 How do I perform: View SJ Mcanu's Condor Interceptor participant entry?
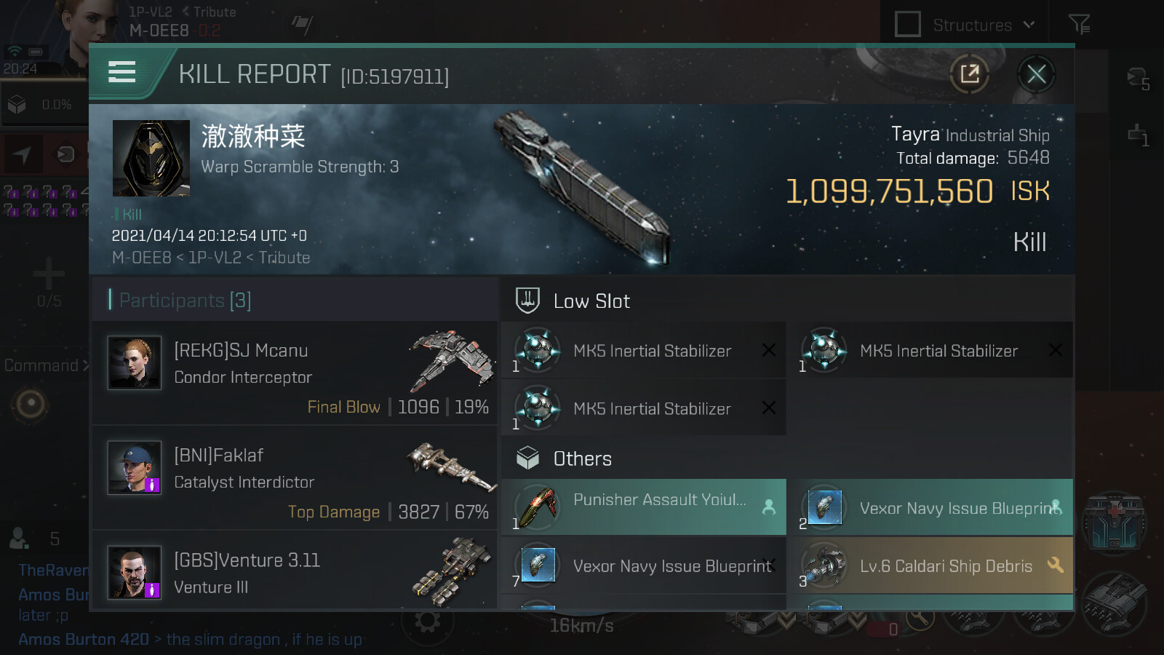point(295,373)
